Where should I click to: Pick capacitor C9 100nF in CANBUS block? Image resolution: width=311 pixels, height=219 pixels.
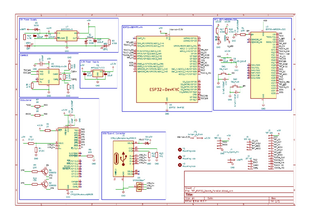(x=41, y=64)
